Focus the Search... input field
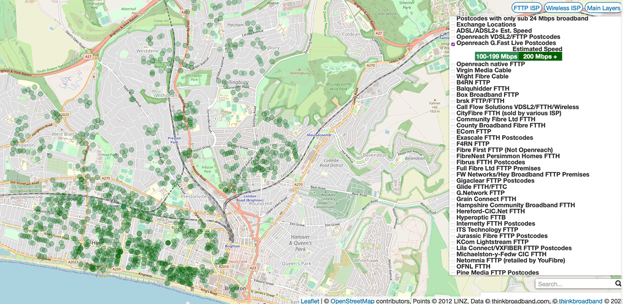This screenshot has width=623, height=304. (x=575, y=284)
